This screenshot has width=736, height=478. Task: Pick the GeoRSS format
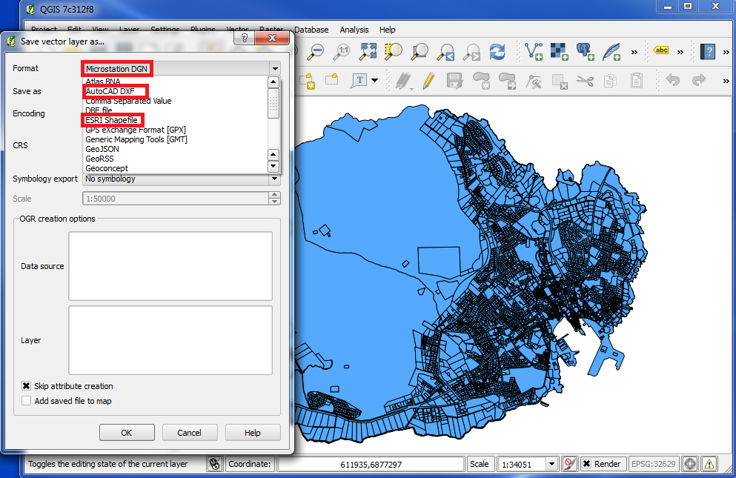99,159
